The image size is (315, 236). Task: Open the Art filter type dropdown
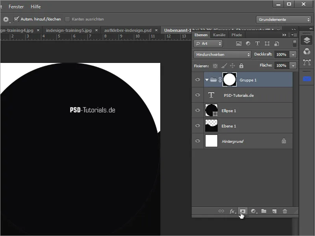[208, 44]
